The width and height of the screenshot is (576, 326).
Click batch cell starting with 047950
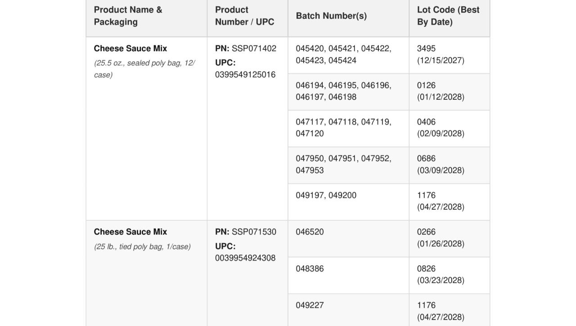tap(348, 165)
